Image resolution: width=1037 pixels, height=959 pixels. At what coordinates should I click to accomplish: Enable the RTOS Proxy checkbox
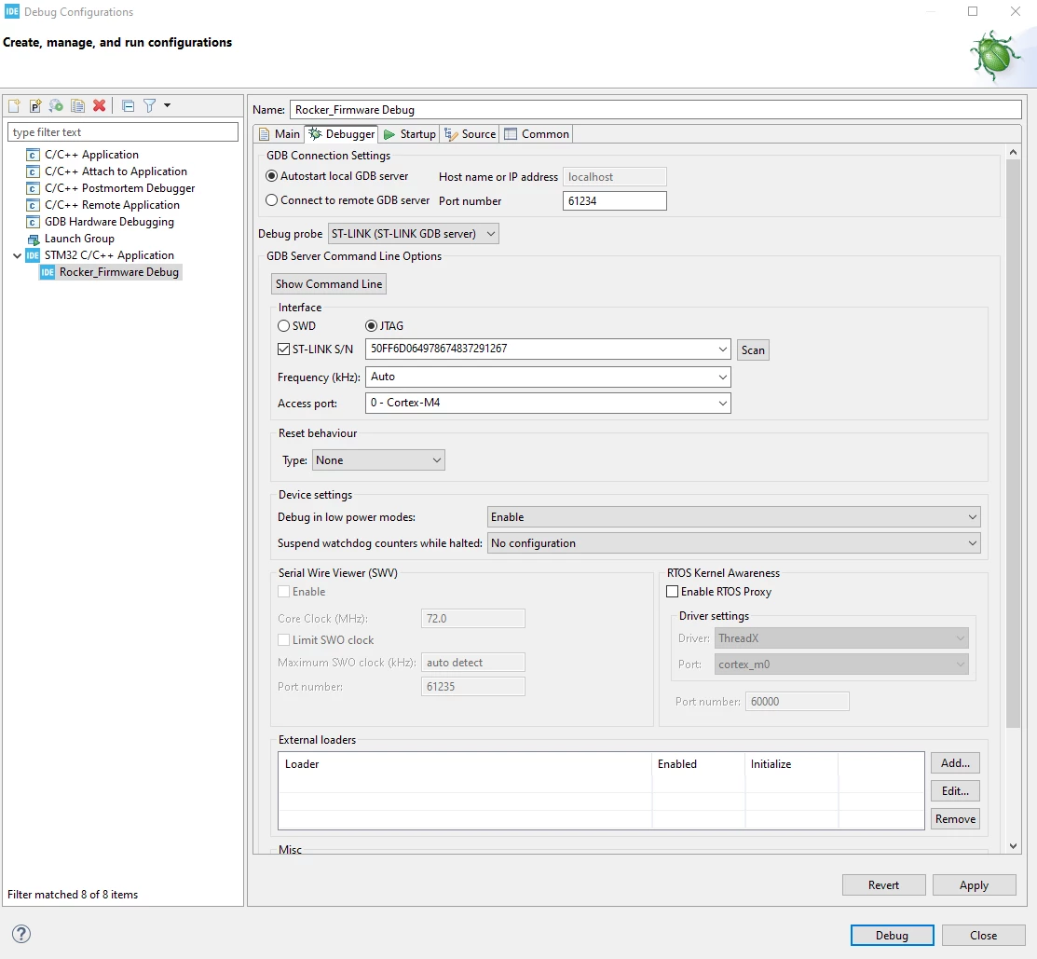point(672,592)
